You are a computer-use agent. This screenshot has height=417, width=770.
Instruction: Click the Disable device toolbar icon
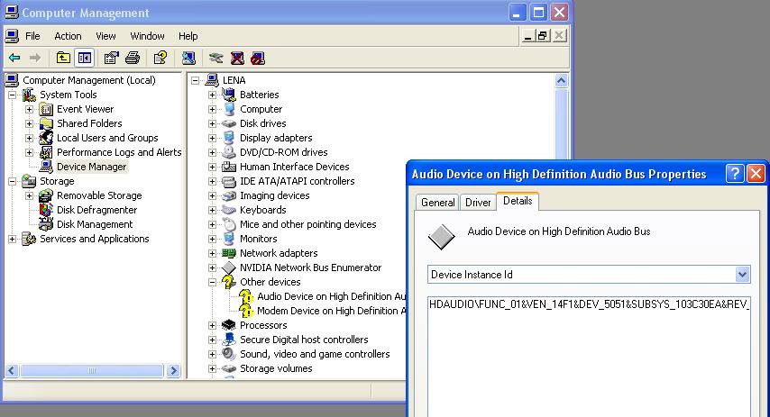point(258,58)
